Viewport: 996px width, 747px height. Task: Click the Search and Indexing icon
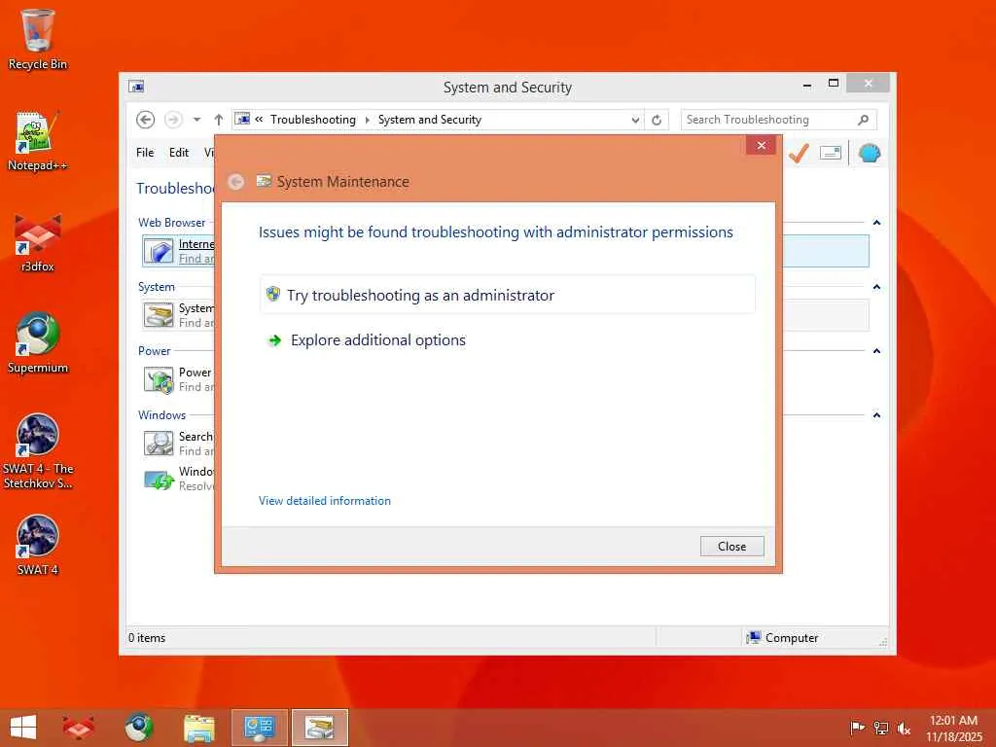tap(159, 444)
